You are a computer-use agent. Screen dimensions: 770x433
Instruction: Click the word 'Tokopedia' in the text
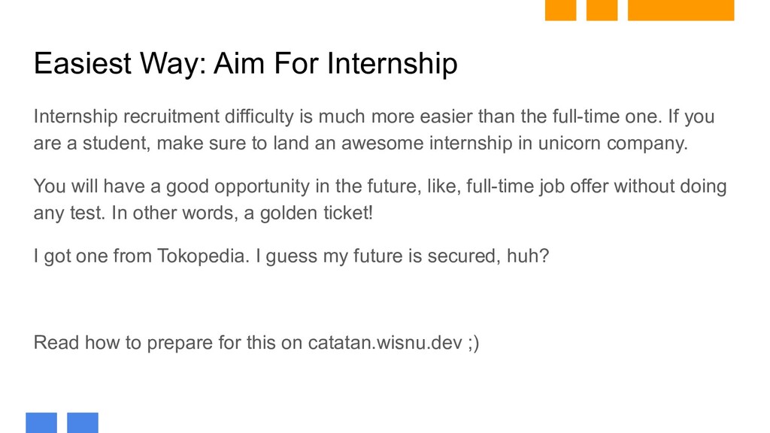click(203, 256)
